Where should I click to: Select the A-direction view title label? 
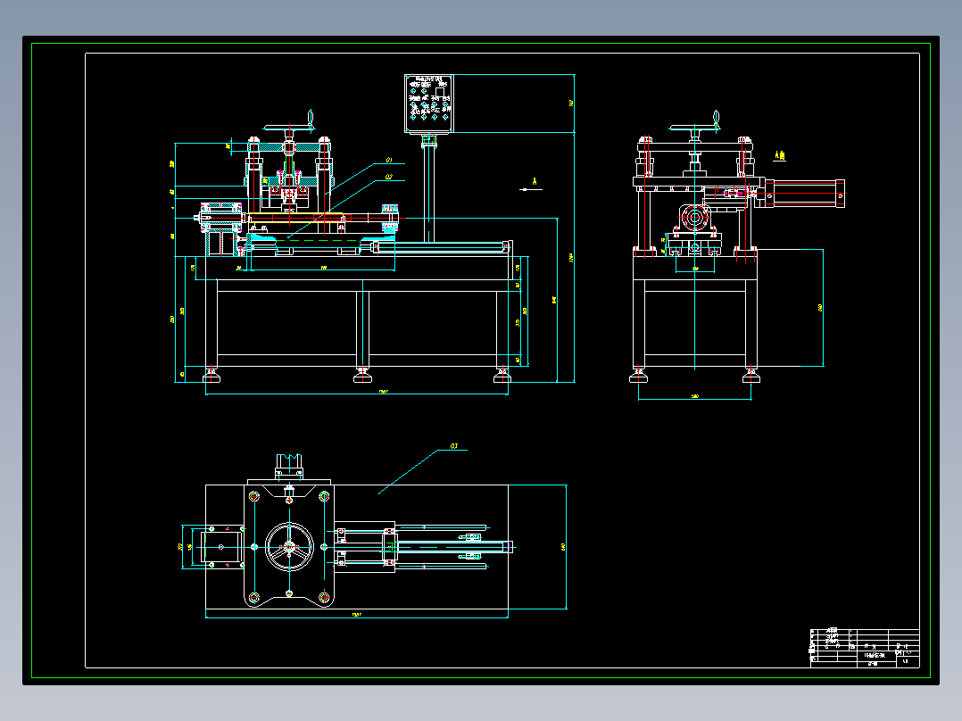(780, 156)
